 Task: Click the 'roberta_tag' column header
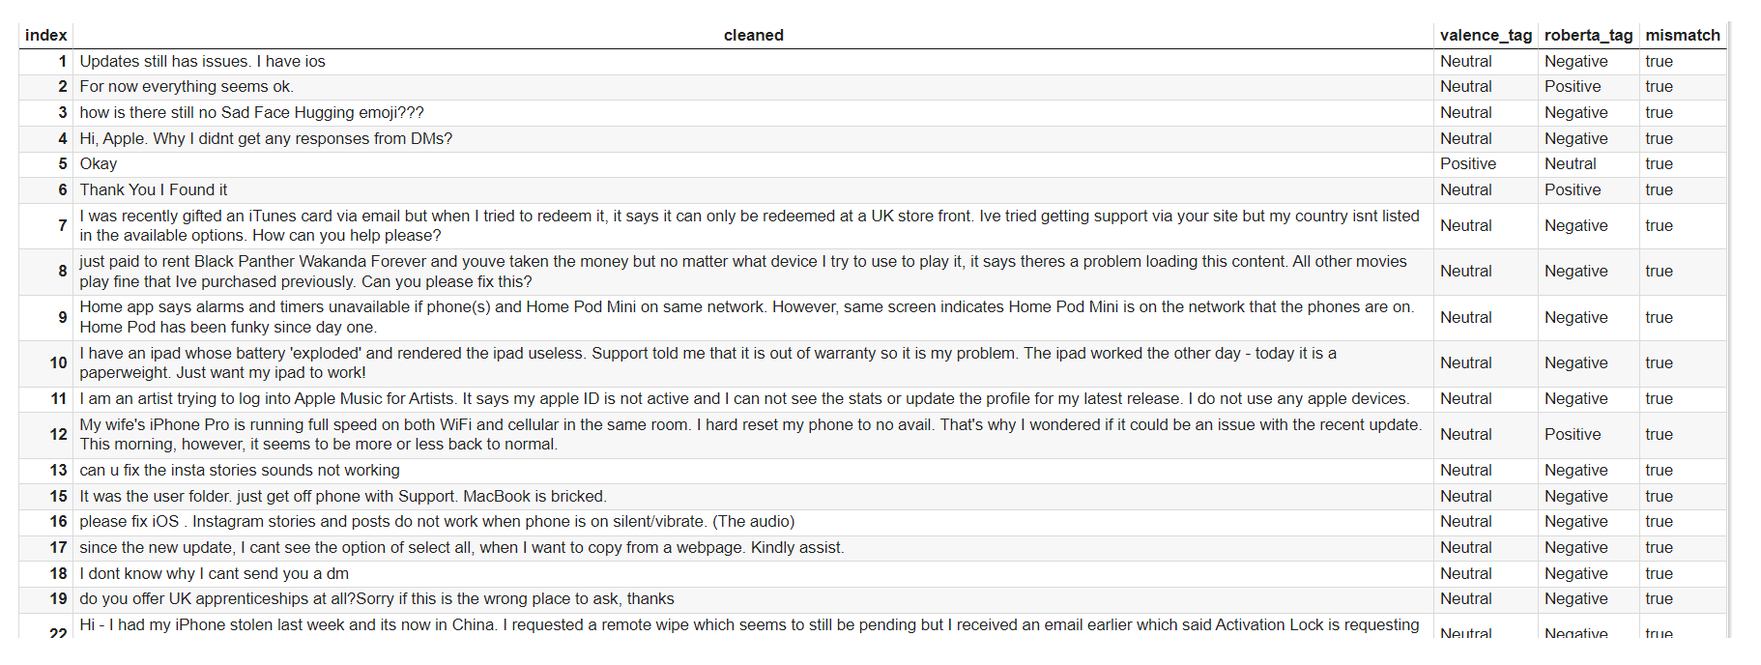pos(1588,36)
